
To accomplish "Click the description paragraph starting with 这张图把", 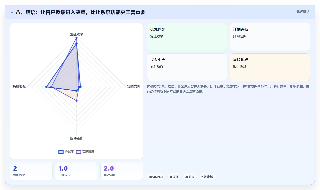I will coord(228,89).
